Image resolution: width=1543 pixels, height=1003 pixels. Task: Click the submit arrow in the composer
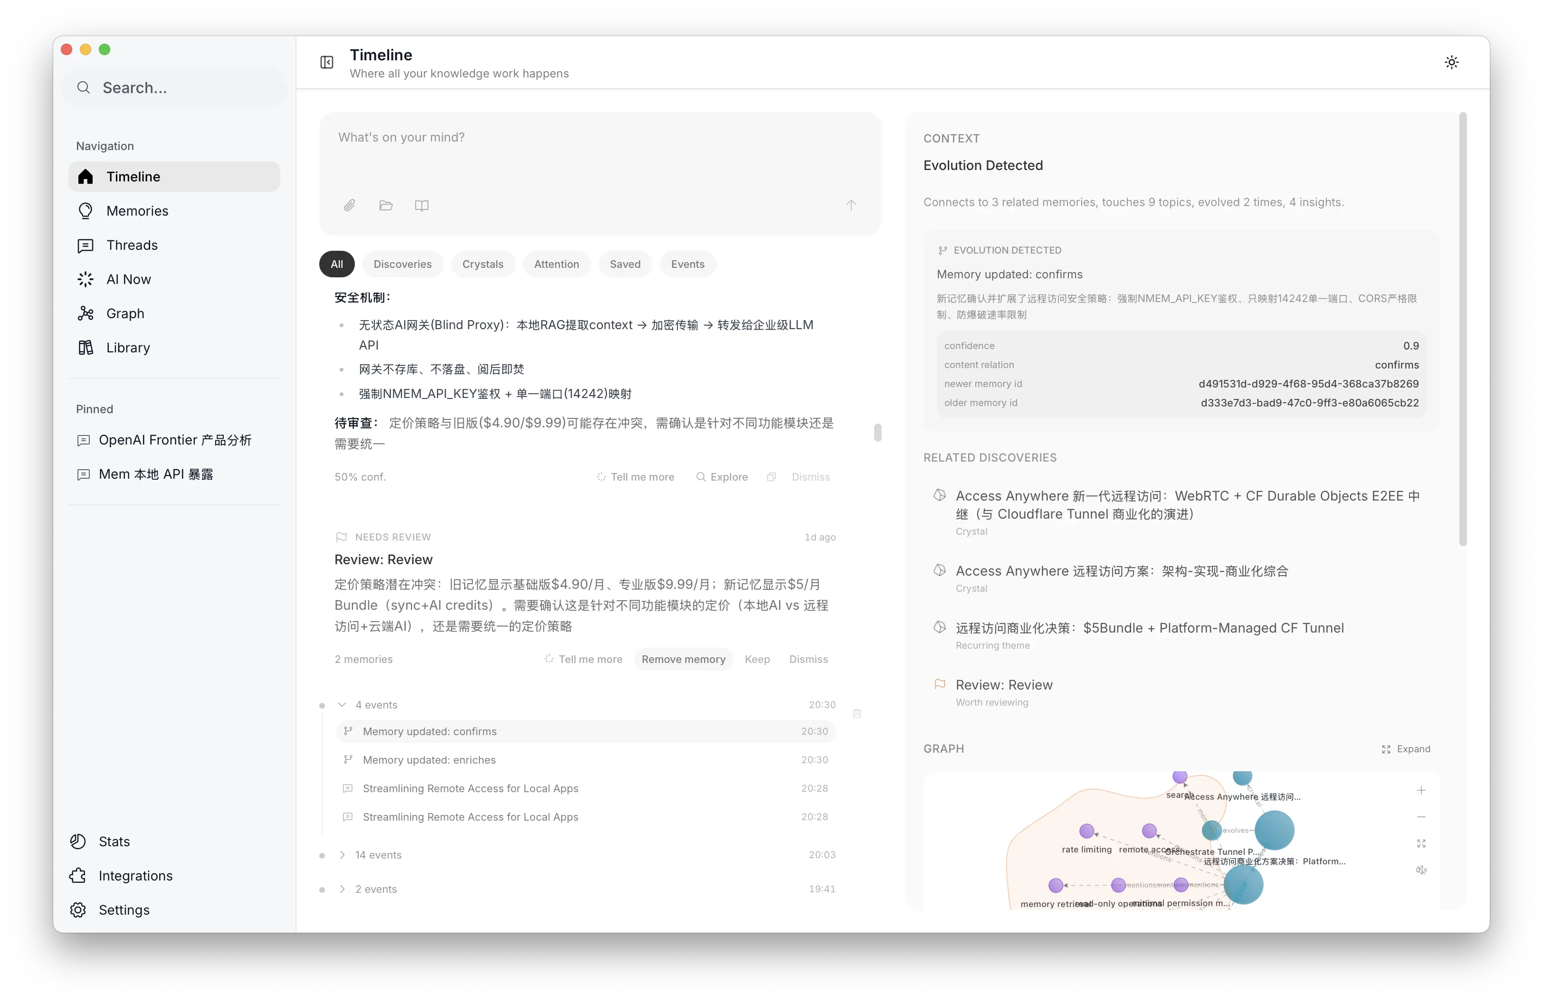tap(850, 205)
